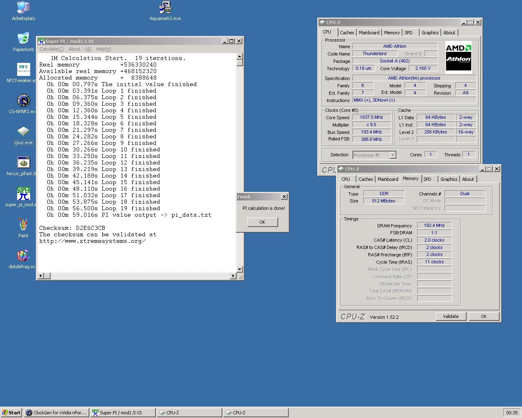Image resolution: width=522 pixels, height=418 pixels.
Task: Click the CAS# Latency 2.0 clocks field
Action: (x=434, y=240)
